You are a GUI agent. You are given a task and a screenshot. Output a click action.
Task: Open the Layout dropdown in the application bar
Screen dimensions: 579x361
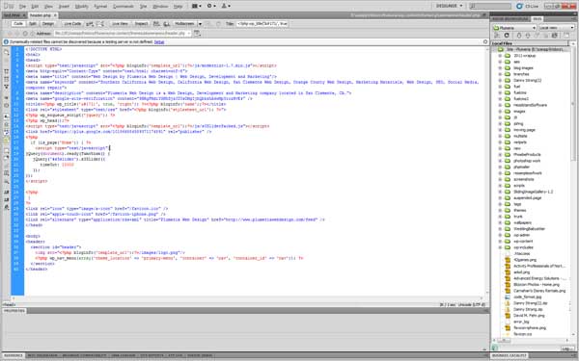(x=197, y=6)
